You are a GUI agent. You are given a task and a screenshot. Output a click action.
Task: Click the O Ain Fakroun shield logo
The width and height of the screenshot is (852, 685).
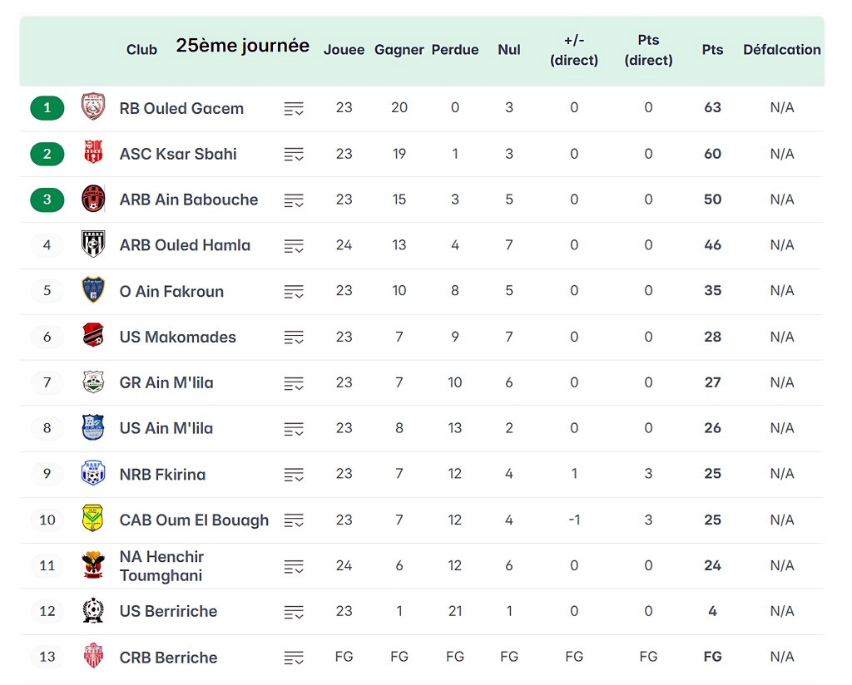93,291
